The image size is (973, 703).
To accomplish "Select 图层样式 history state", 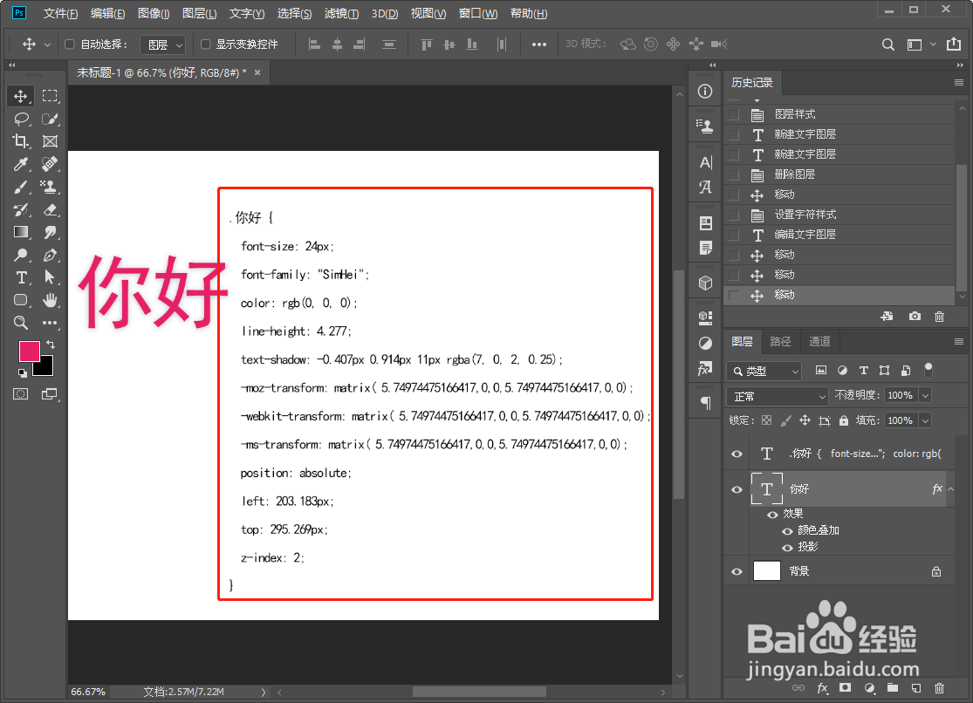I will click(x=839, y=114).
